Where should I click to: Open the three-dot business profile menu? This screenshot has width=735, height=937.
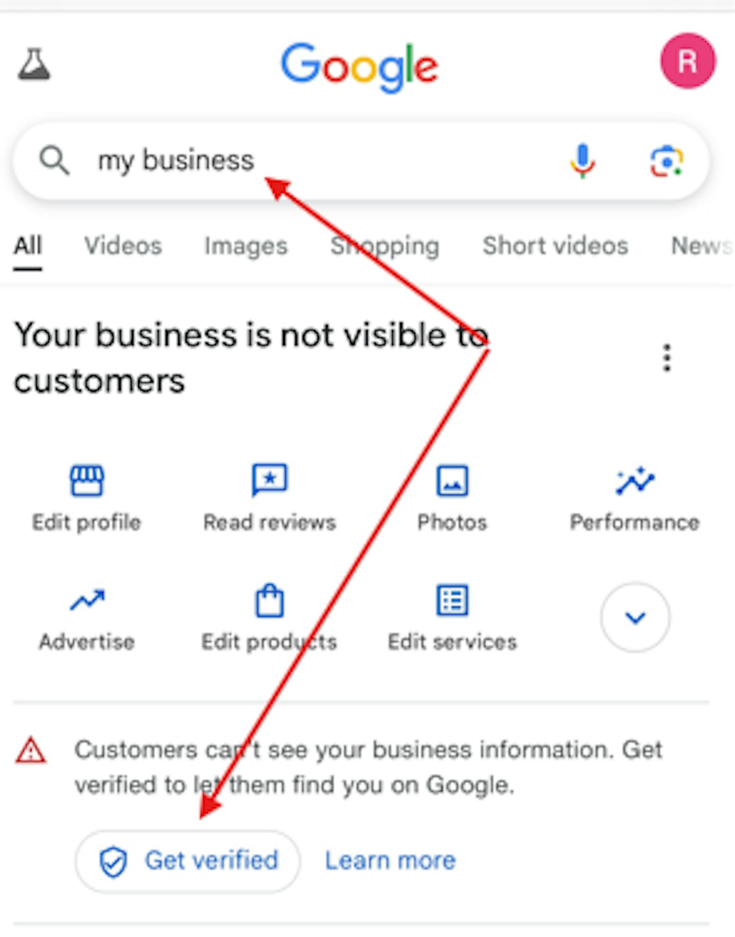[x=667, y=358]
